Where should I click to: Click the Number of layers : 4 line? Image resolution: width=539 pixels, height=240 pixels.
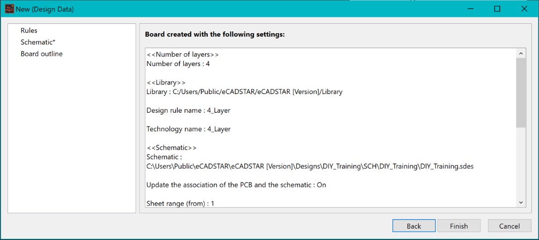[x=178, y=64]
